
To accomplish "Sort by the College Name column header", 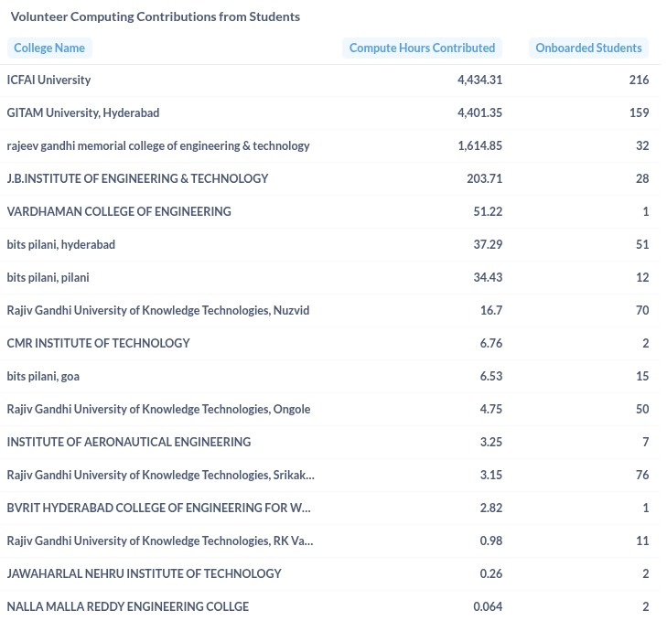I will (49, 48).
